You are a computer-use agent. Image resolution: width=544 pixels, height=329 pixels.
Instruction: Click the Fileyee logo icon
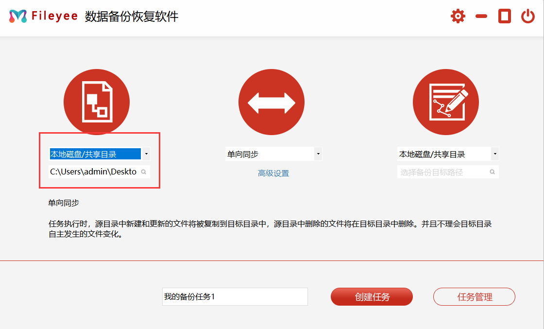[18, 17]
